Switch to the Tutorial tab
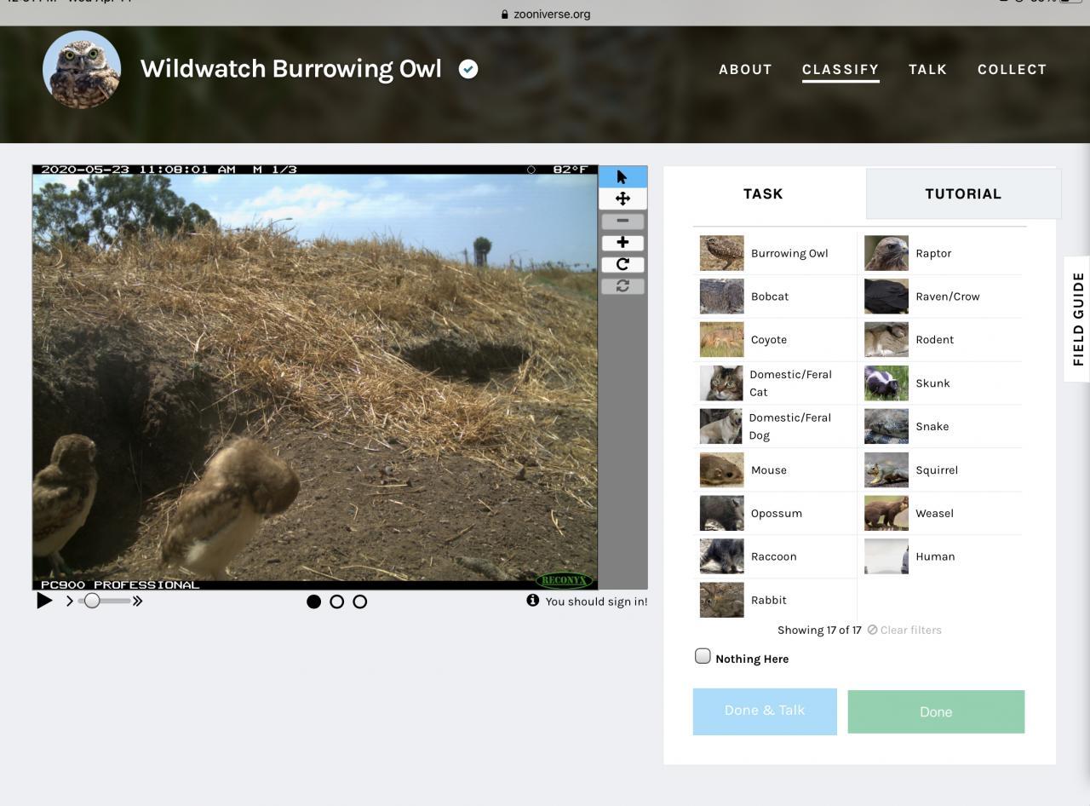The width and height of the screenshot is (1090, 806). tap(963, 193)
